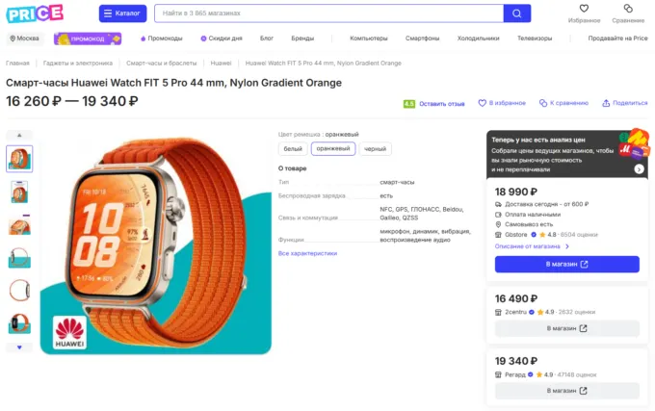Click the PRICE logo
This screenshot has height=411, width=655.
[x=35, y=13]
